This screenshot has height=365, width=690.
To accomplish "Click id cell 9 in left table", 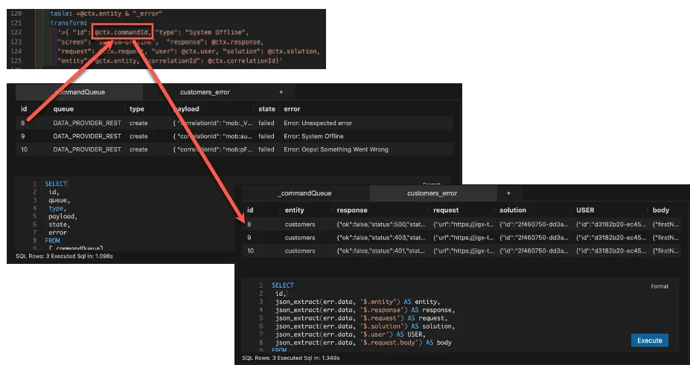I will (23, 136).
